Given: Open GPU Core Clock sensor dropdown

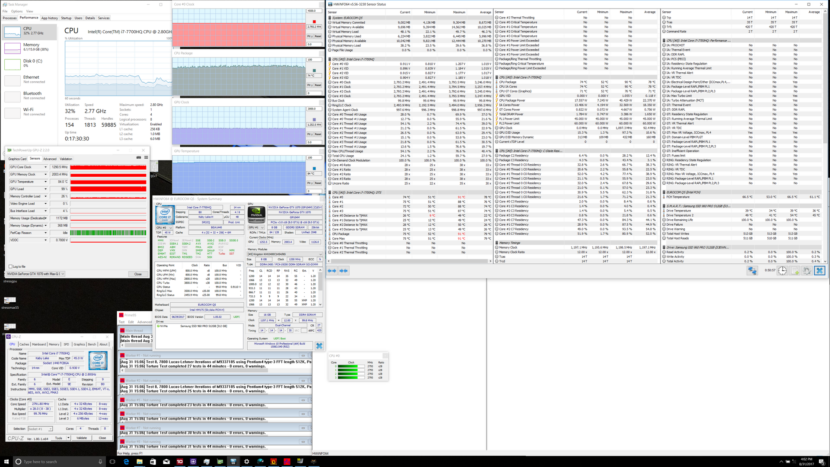Looking at the screenshot, I should (45, 167).
